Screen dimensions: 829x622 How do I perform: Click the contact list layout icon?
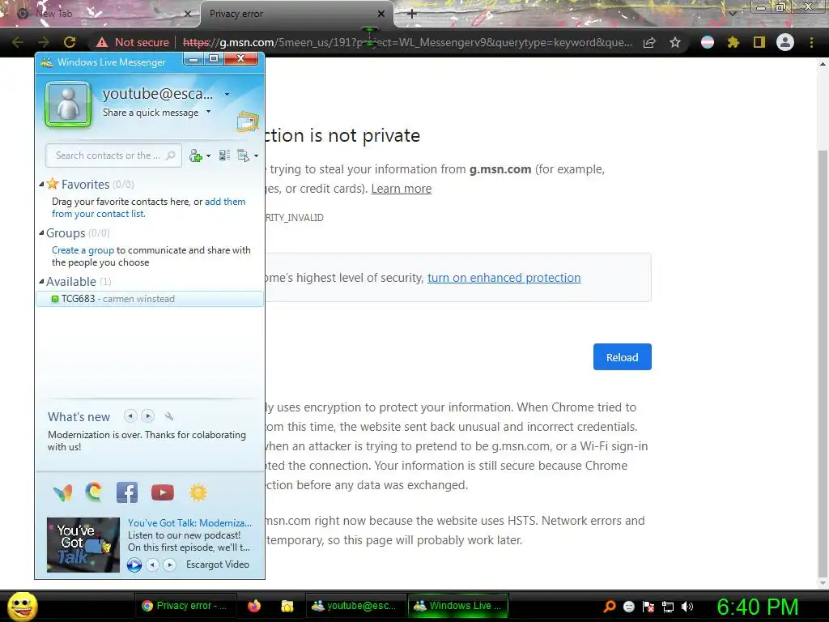pos(224,155)
